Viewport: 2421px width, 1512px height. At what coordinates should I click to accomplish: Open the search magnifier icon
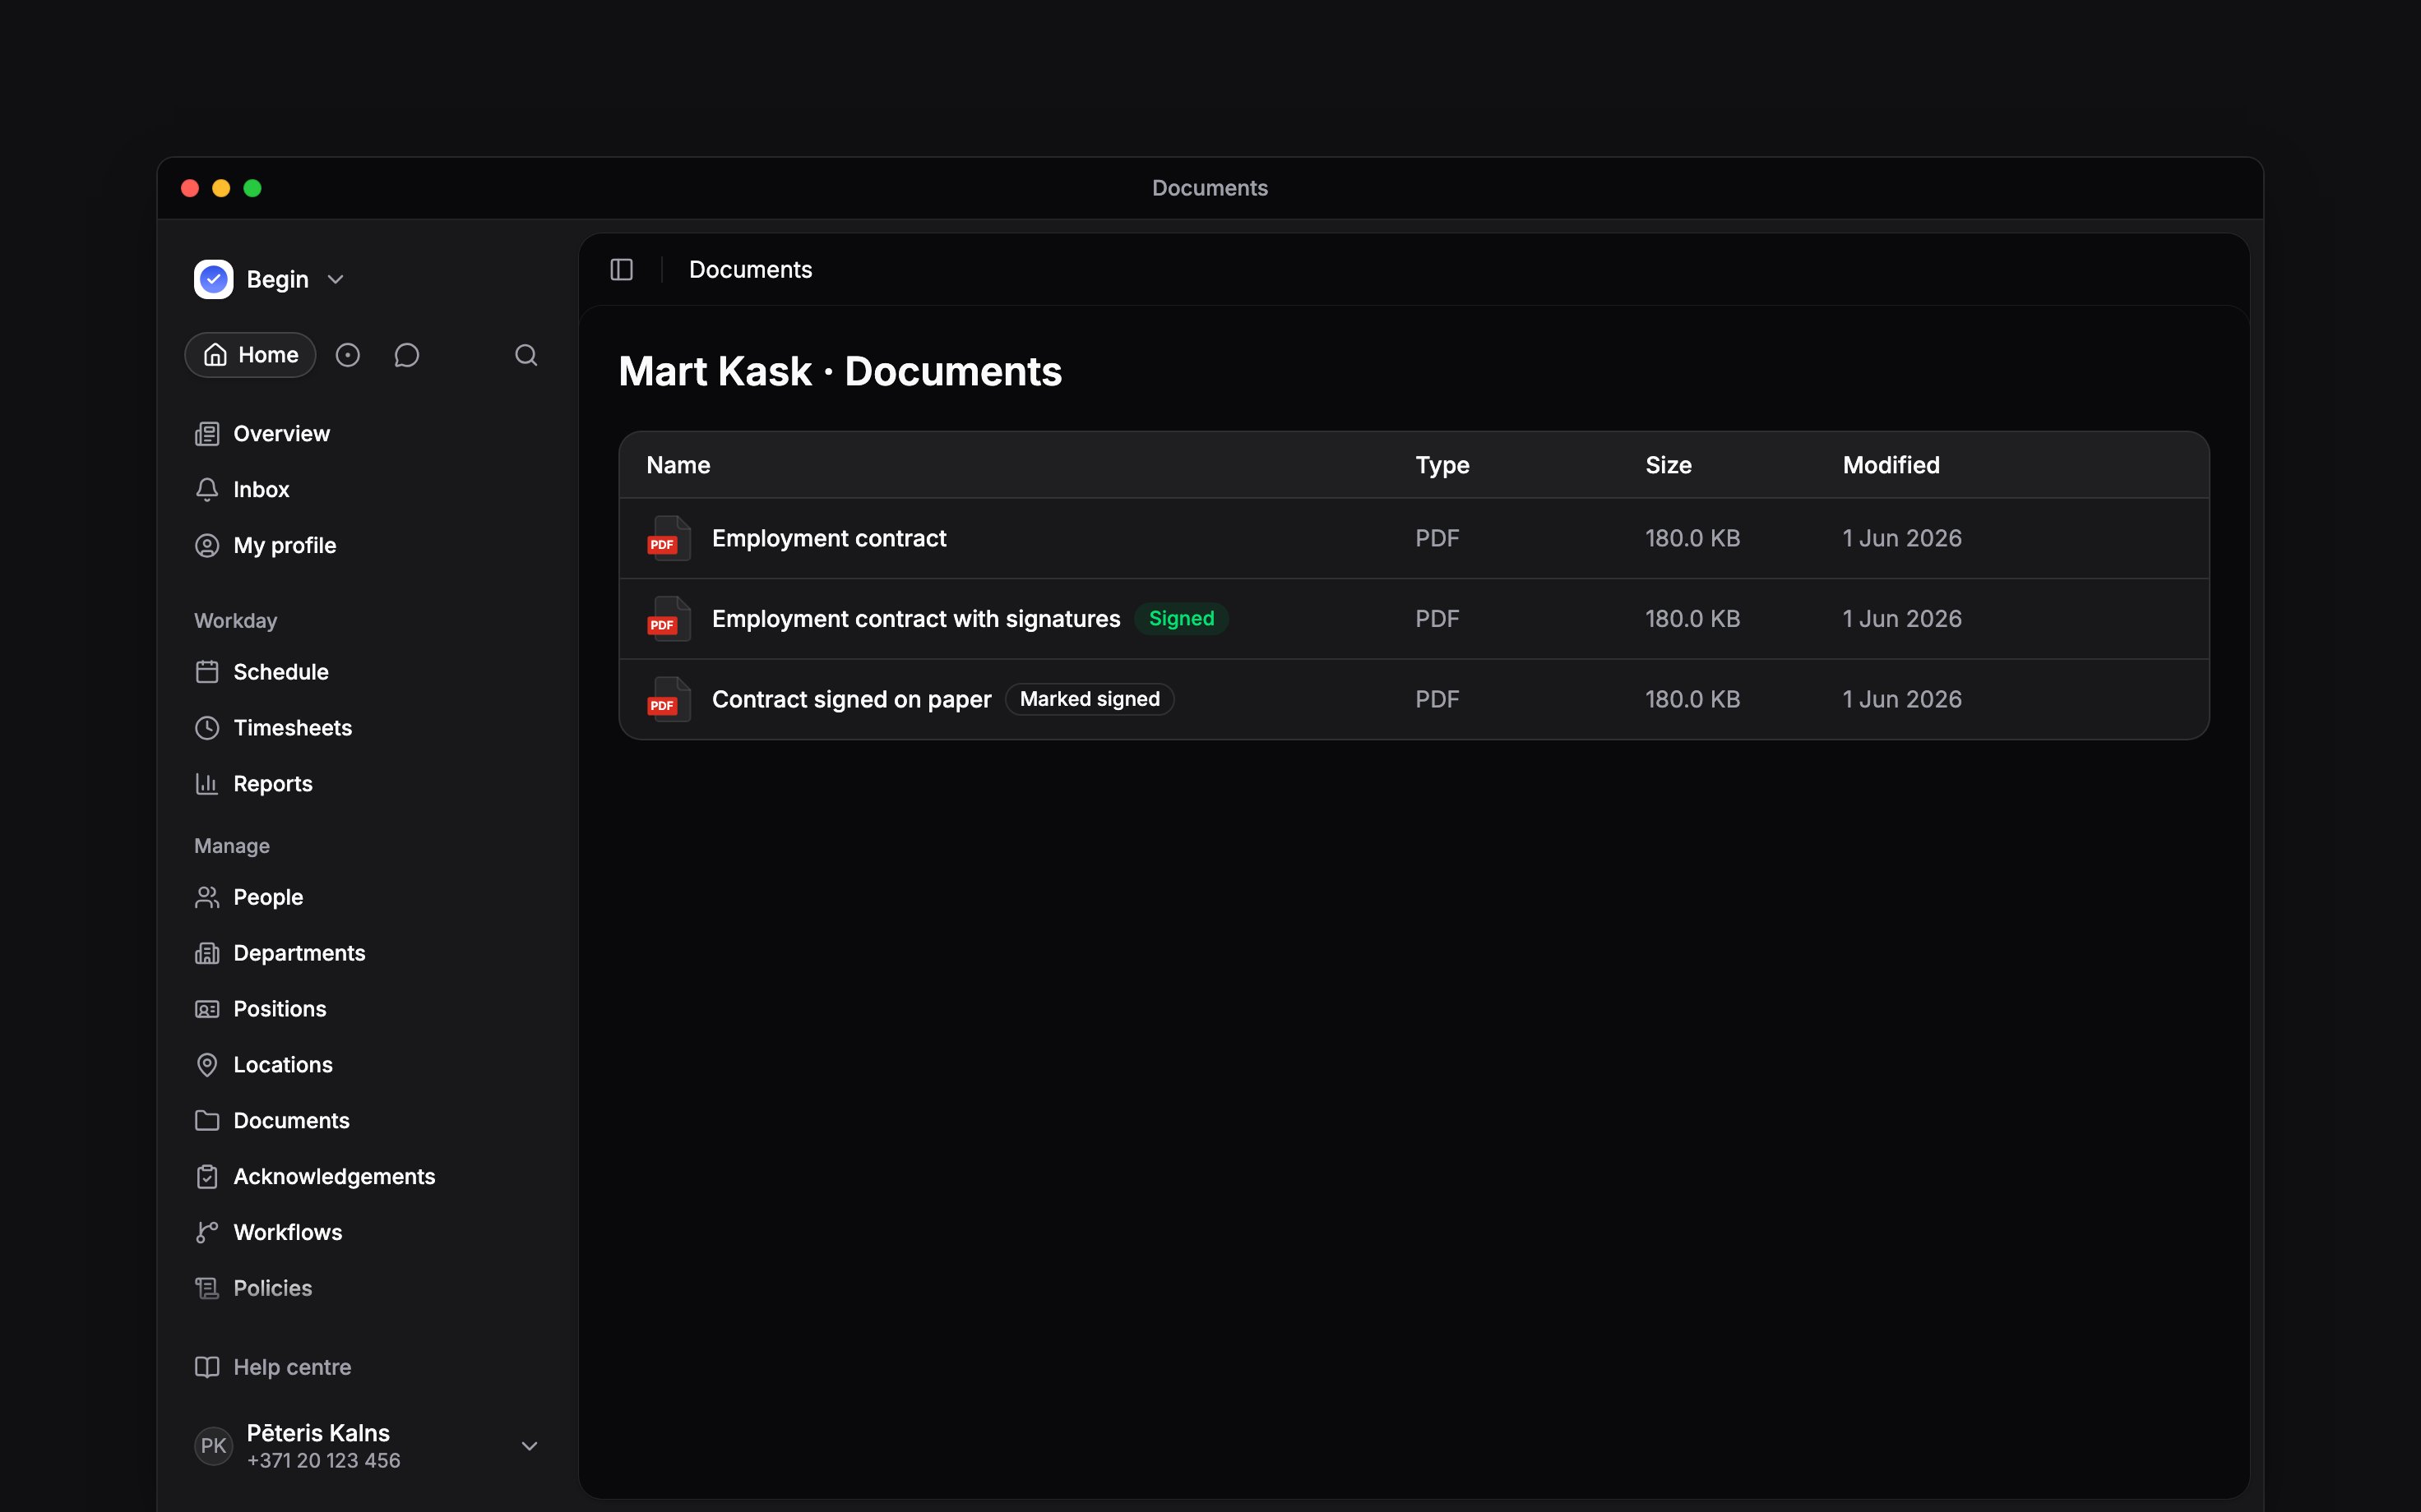click(x=526, y=355)
